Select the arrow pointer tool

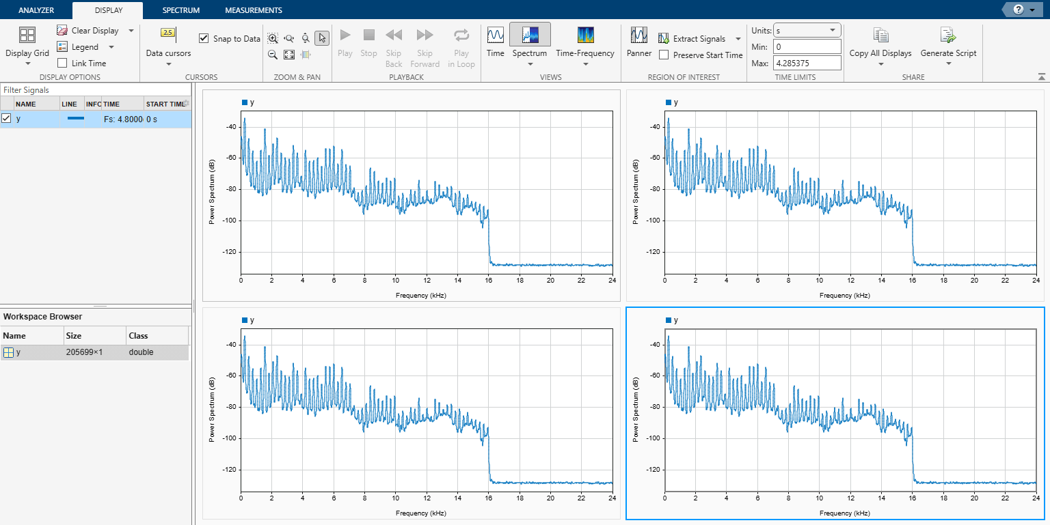click(x=322, y=38)
